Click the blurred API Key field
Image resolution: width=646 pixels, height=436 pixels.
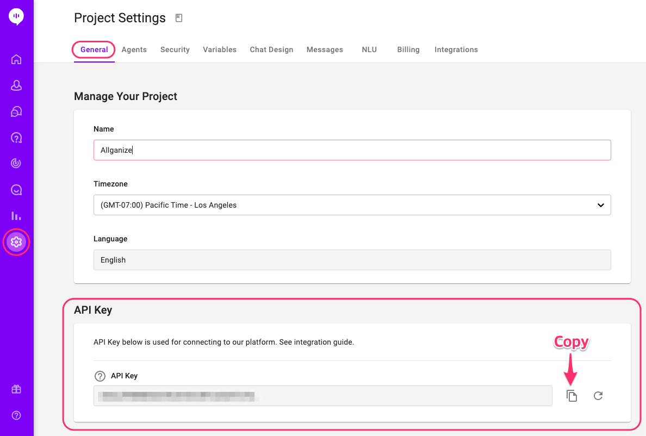point(322,396)
